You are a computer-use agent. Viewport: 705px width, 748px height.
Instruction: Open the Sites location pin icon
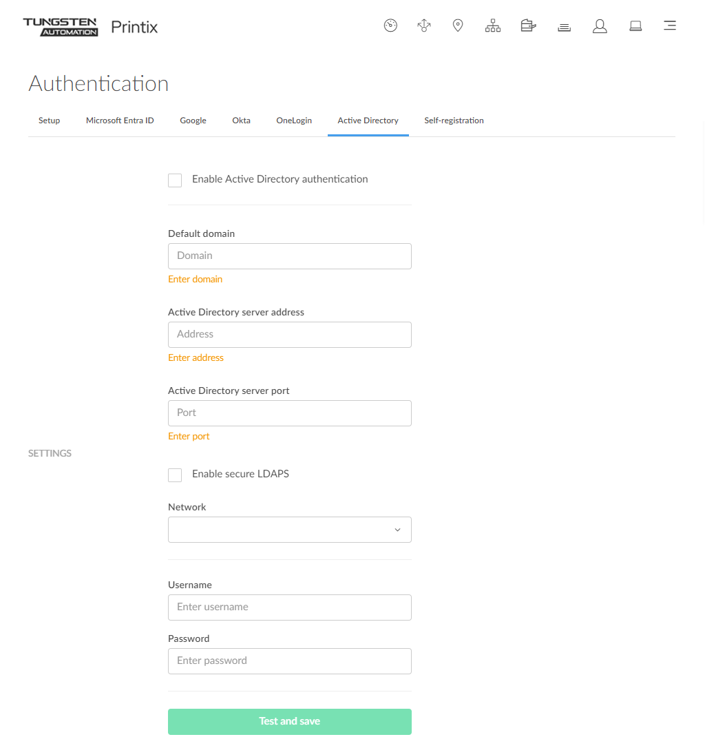458,26
